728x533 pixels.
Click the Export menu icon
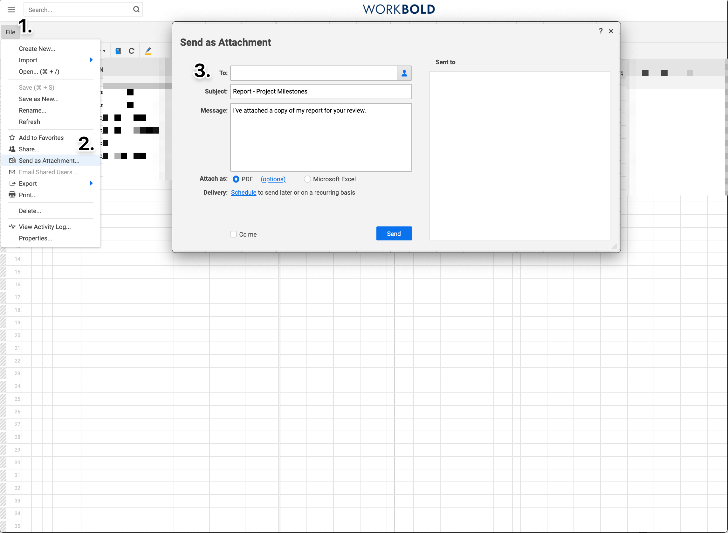coord(12,184)
